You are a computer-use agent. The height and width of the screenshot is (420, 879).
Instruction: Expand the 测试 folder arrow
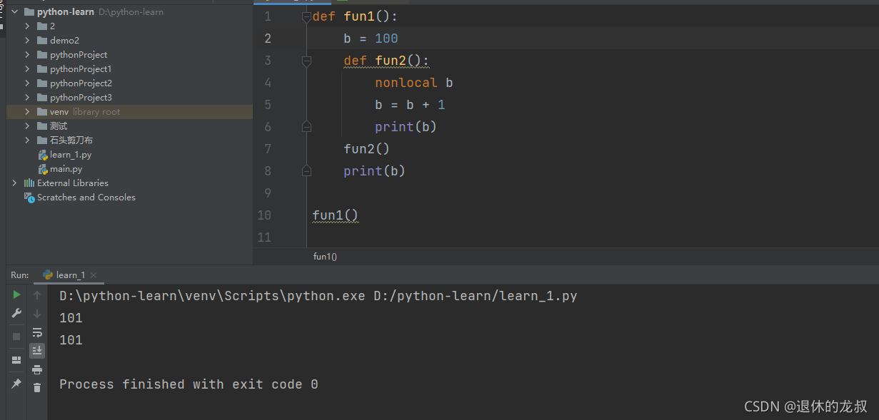[x=27, y=126]
